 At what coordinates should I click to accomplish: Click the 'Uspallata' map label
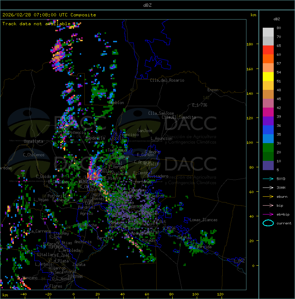click(33, 141)
